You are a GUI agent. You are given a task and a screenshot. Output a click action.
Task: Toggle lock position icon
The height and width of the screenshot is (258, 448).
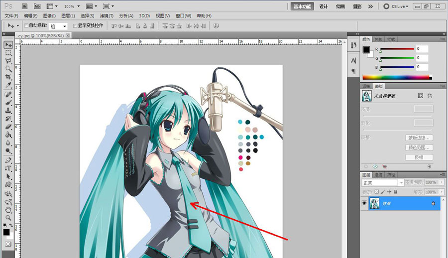point(389,192)
